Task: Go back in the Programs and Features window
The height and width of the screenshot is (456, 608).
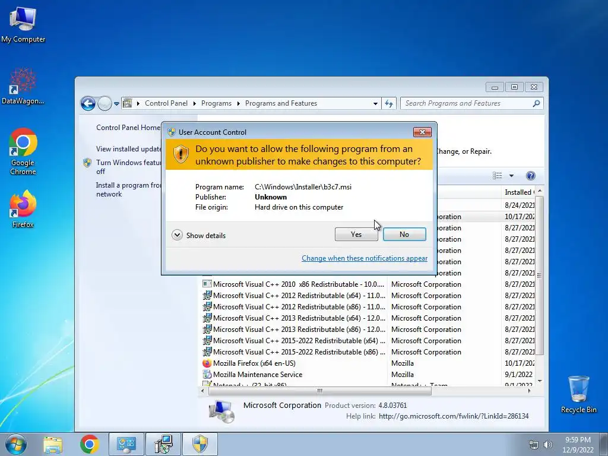Action: click(x=88, y=103)
